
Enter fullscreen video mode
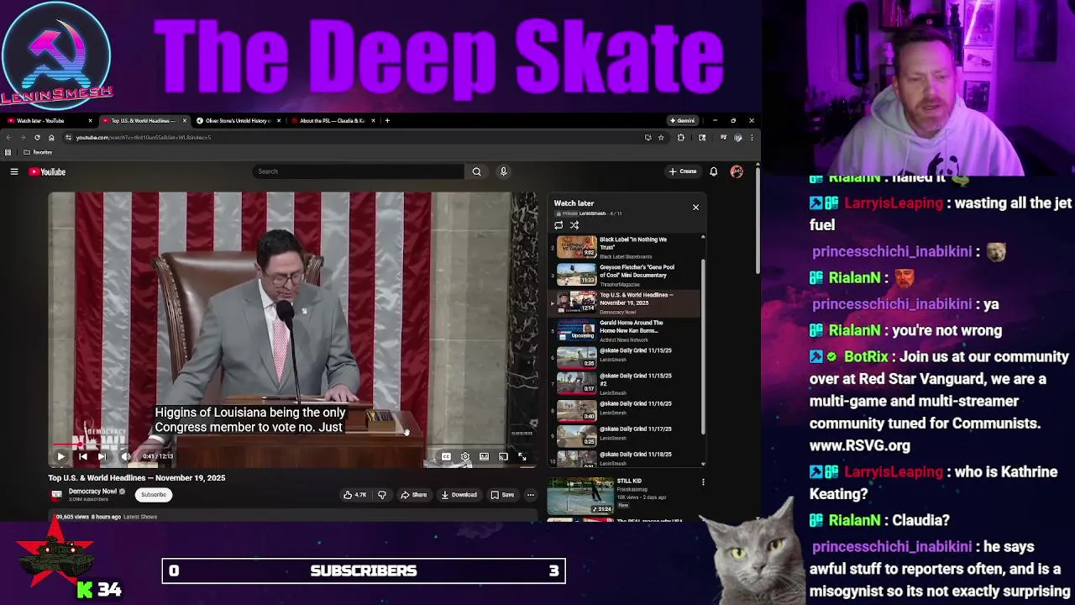[522, 456]
